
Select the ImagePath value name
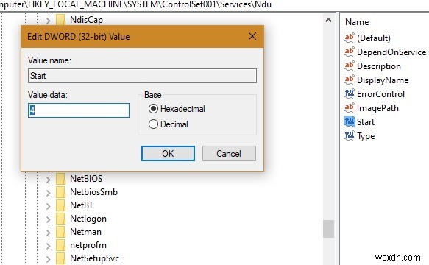pos(377,108)
